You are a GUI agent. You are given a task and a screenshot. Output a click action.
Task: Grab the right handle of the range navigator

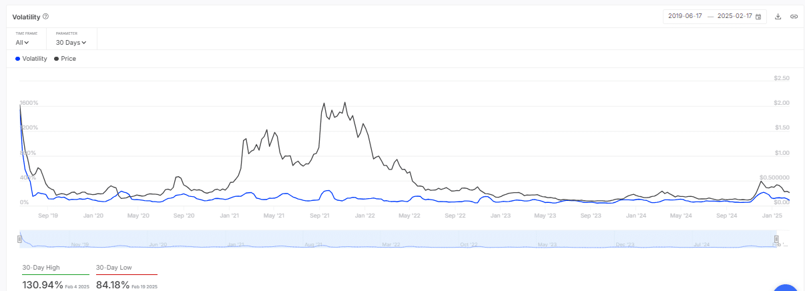pos(776,239)
